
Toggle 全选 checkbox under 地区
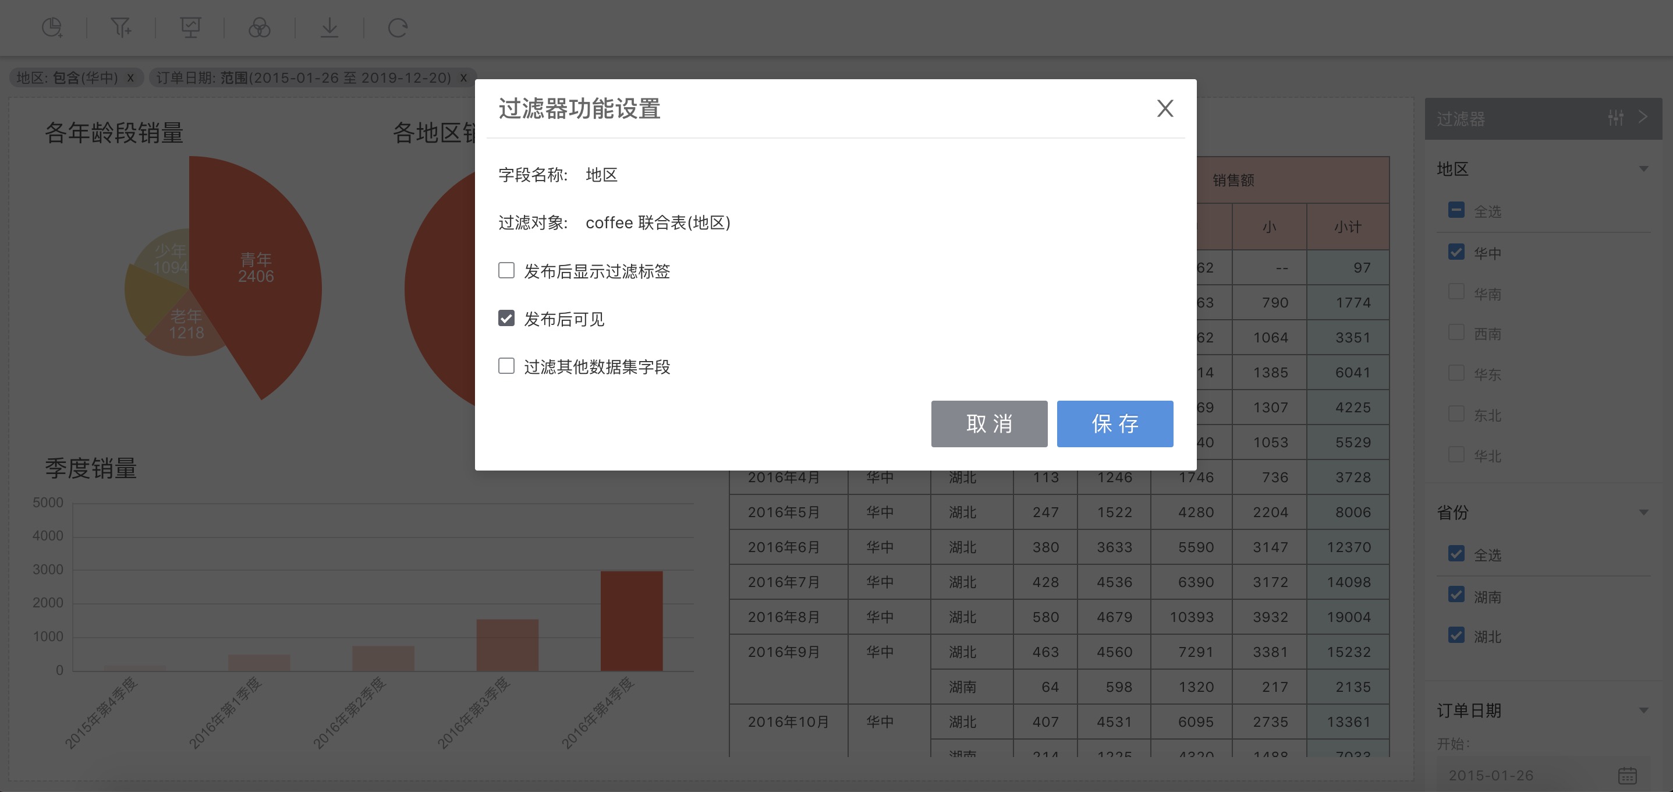point(1456,210)
